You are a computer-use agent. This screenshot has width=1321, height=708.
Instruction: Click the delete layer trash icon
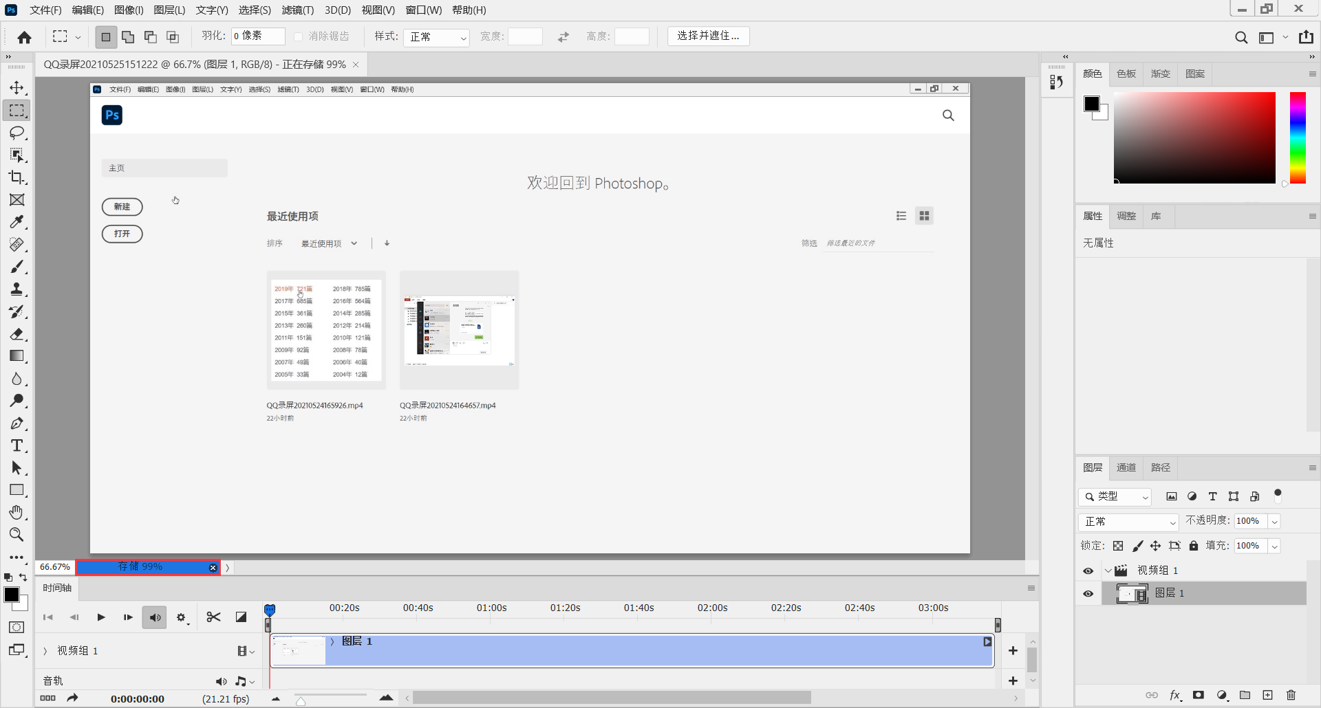(1291, 695)
